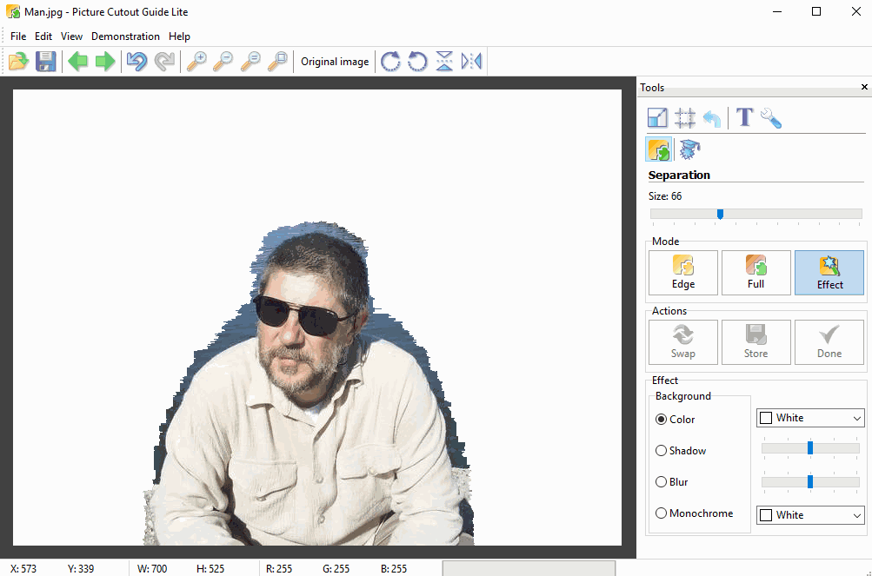Click the blue back arrow tool icon

pos(712,118)
